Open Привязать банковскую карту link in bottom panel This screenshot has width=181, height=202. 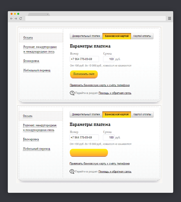click(x=100, y=164)
